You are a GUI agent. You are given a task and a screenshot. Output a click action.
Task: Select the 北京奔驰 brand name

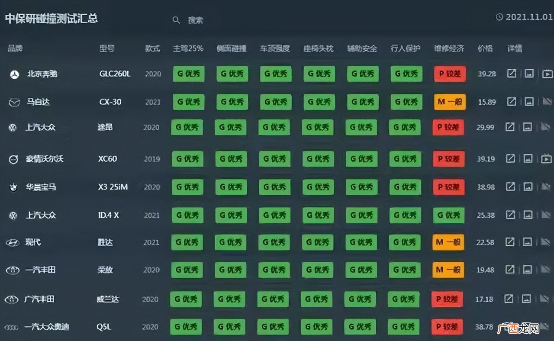click(42, 74)
